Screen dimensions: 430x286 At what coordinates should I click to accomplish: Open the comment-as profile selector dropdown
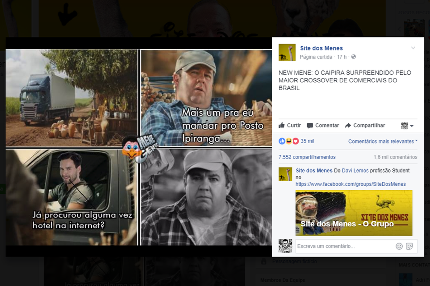point(407,126)
